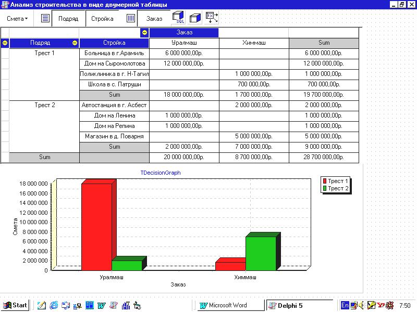Click the pivot rows and columns icon

(212, 18)
